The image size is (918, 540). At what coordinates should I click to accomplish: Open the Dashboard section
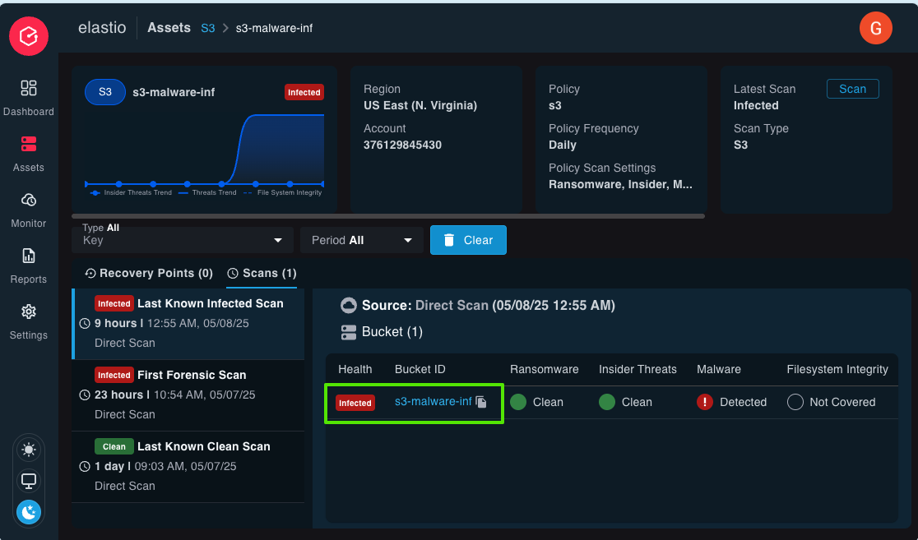click(x=29, y=98)
